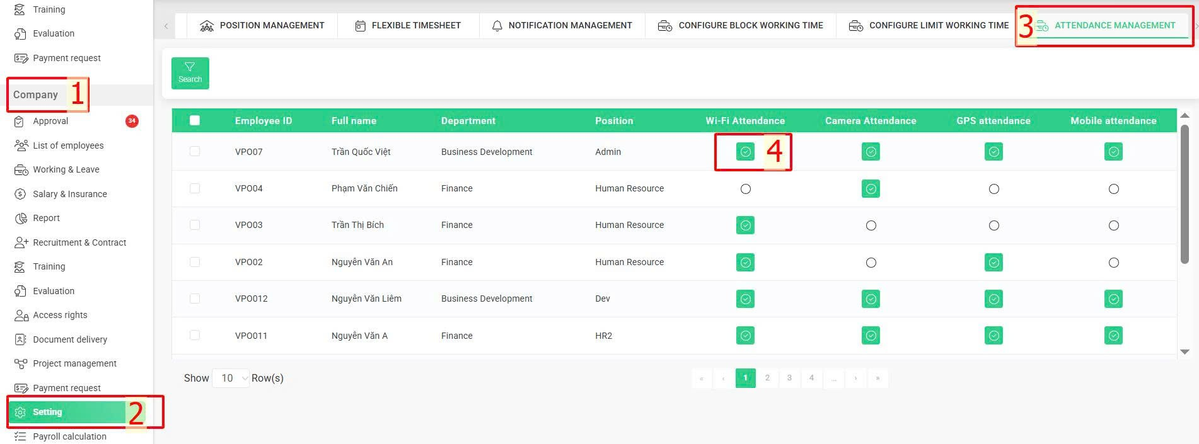
Task: Click the left arrow of the tab strip
Action: pos(166,26)
